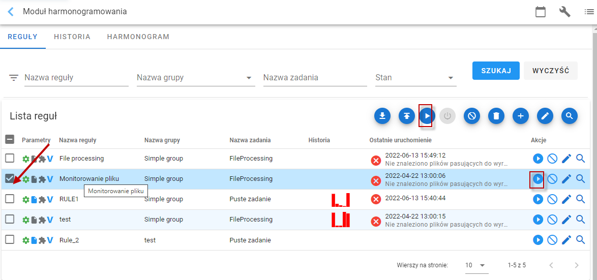Go to the next page arrow

[x=577, y=265]
